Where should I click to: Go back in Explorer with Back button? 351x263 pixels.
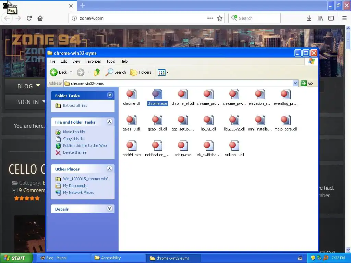point(58,72)
